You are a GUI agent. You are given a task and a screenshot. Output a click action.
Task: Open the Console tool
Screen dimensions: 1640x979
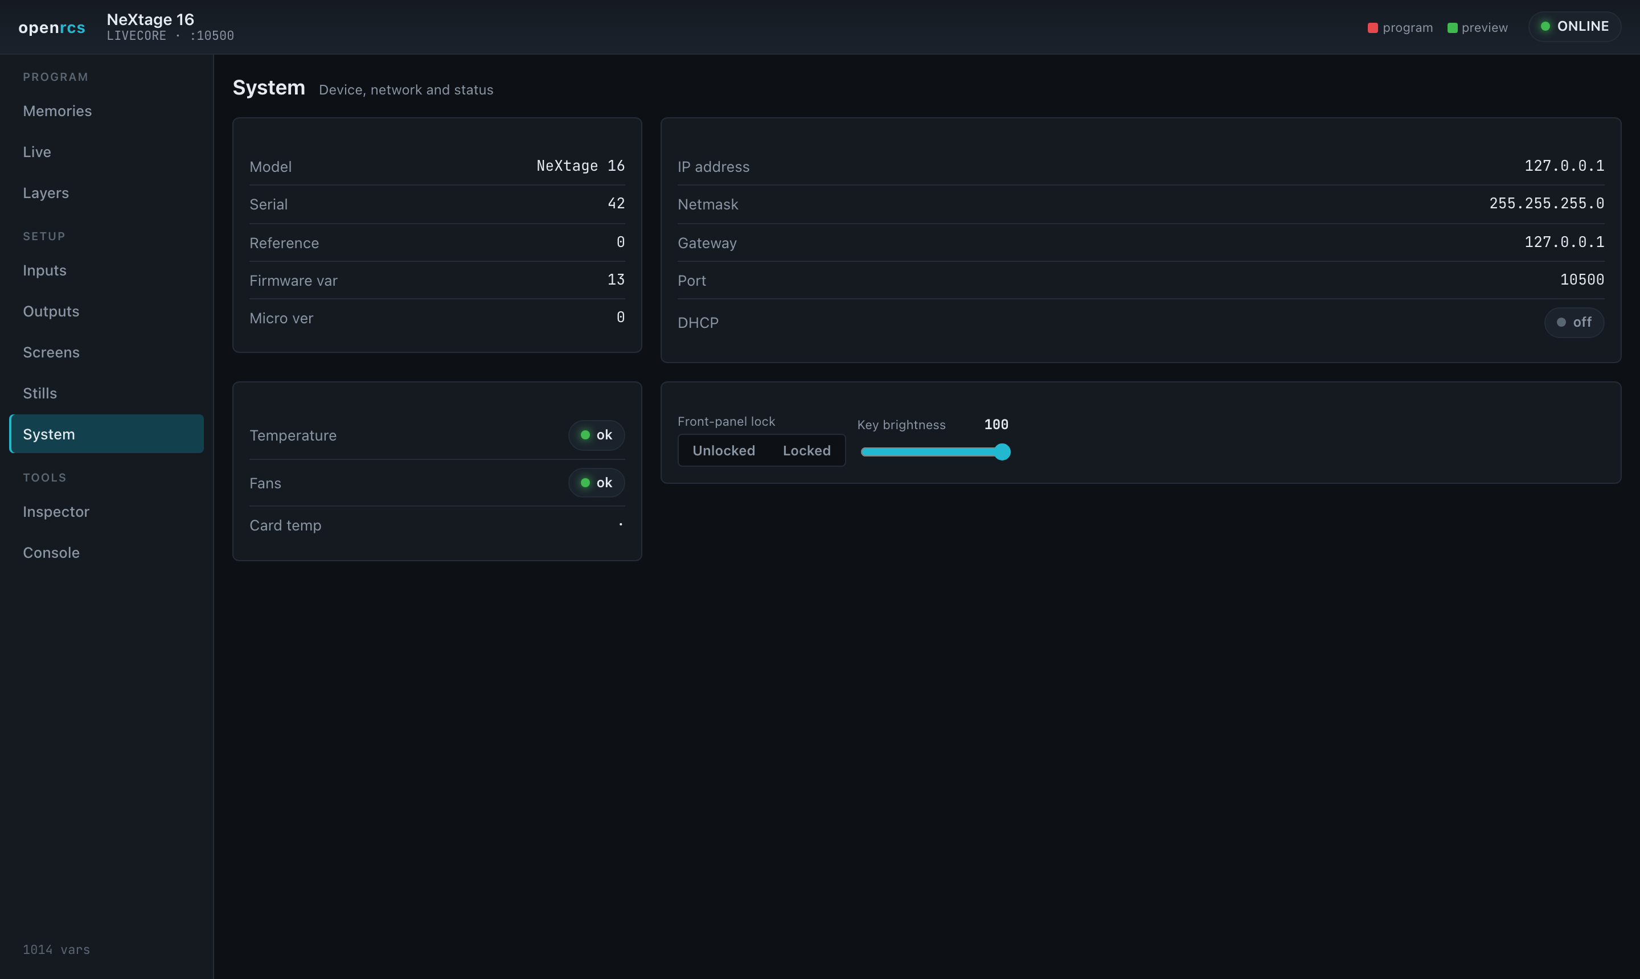[106, 553]
